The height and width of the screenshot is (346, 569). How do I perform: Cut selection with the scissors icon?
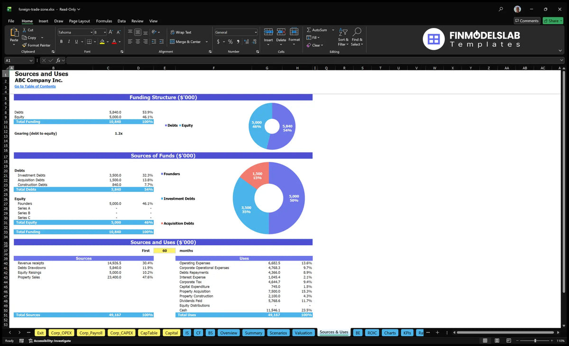click(24, 30)
